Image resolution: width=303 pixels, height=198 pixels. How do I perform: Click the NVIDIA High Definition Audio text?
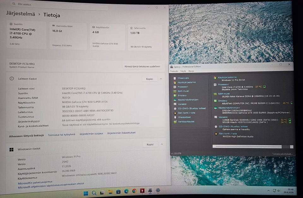click(238, 137)
